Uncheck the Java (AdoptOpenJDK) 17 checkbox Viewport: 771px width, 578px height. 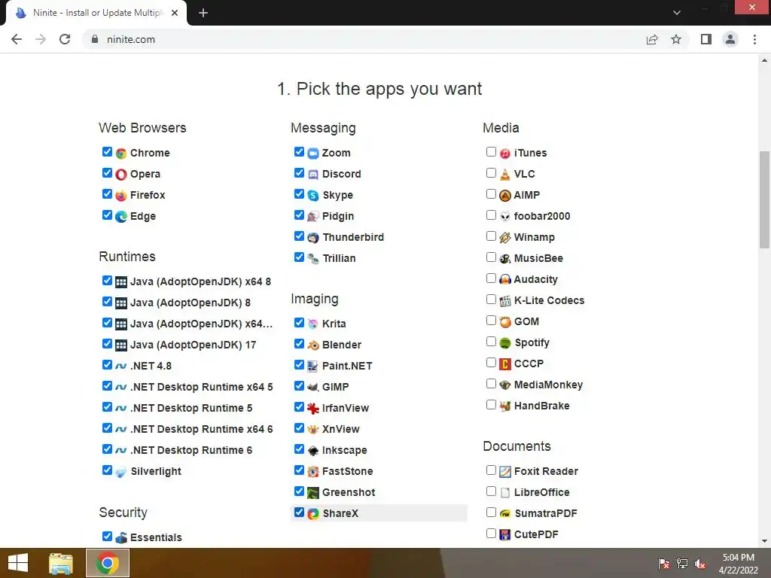(107, 343)
